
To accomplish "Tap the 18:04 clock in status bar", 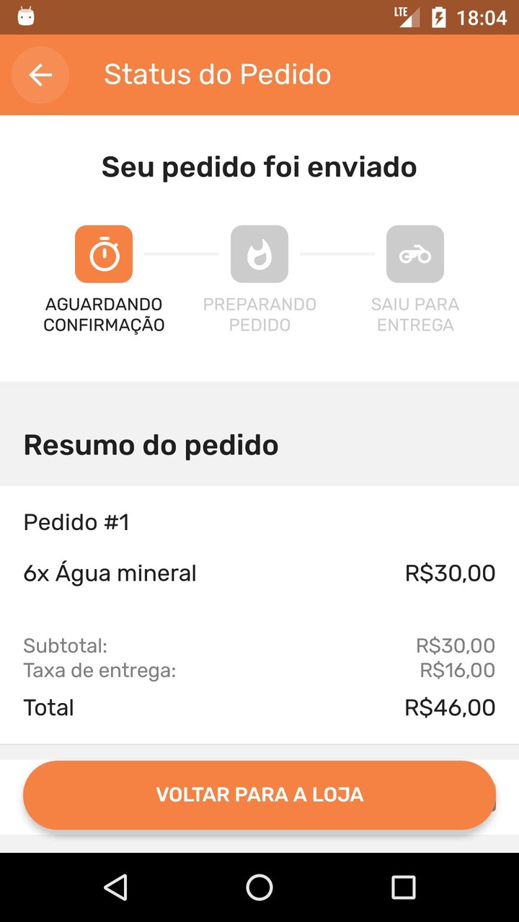I will tap(482, 17).
